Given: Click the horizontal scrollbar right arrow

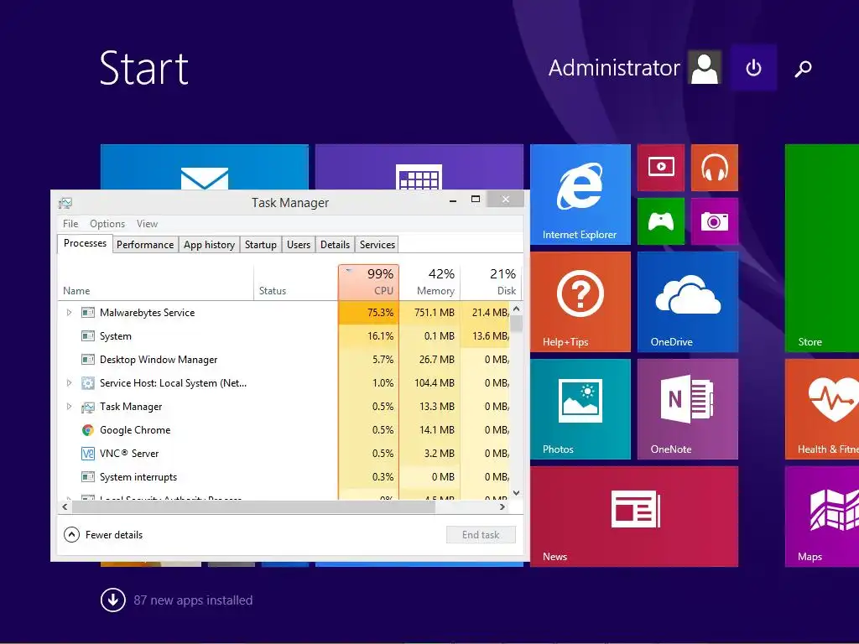Looking at the screenshot, I should (x=502, y=507).
